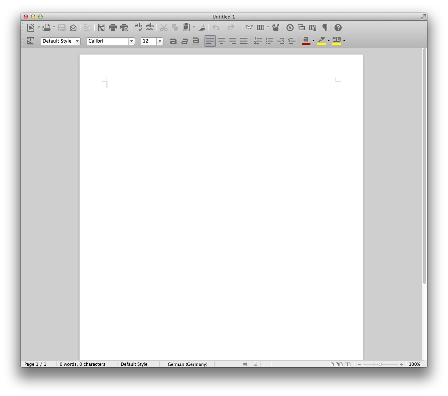Open the Calibri font name dropdown
448x396 pixels.
tap(131, 41)
